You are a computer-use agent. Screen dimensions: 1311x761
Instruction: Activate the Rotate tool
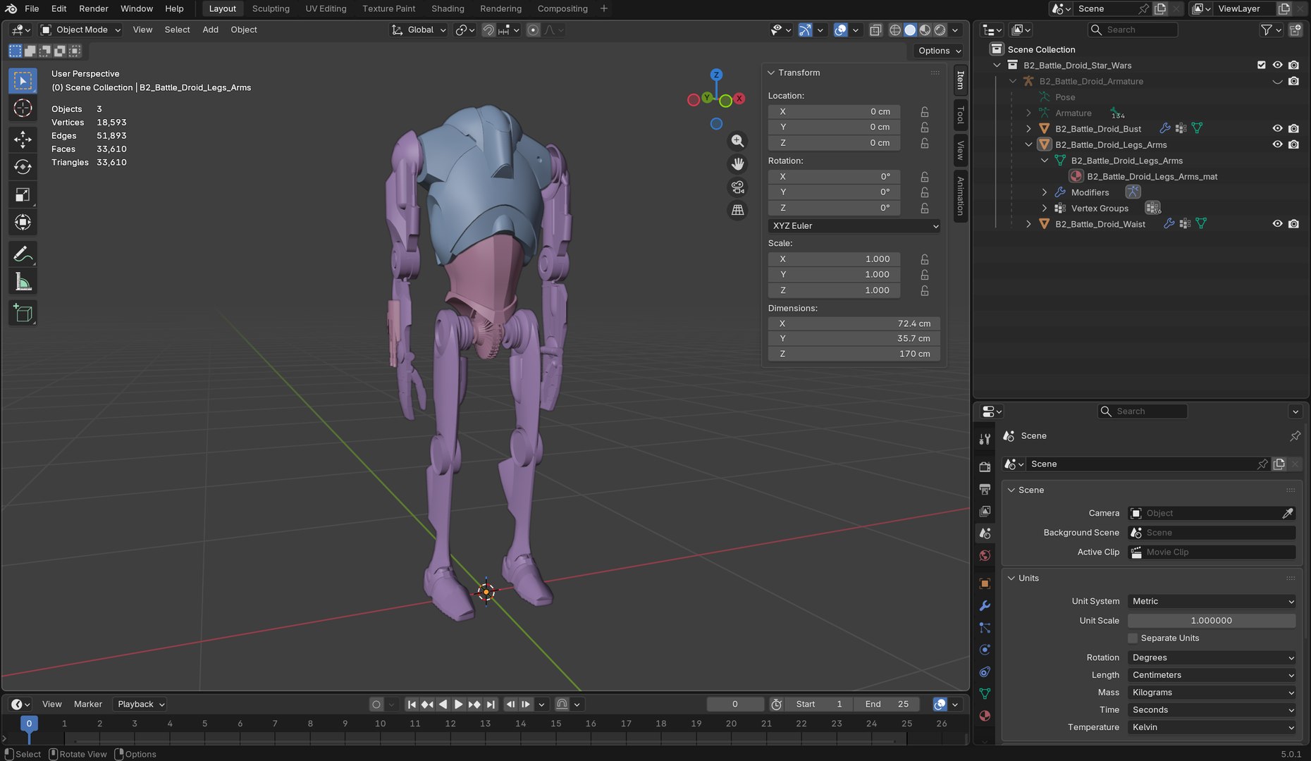tap(23, 167)
